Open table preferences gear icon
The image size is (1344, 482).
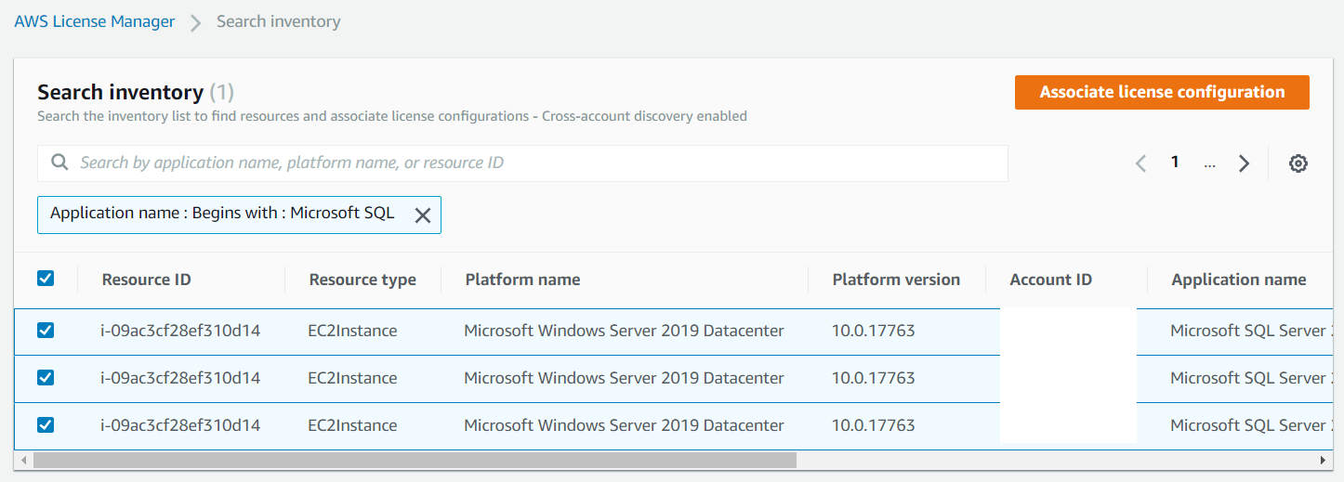(x=1298, y=163)
